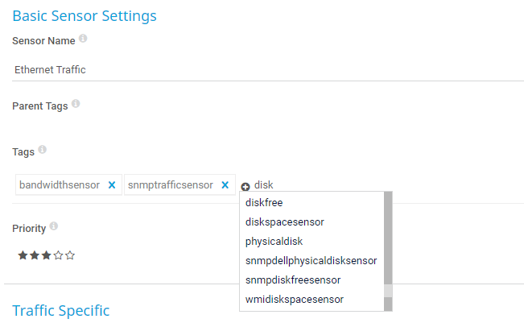Pick physicaldisk from the suggestion list
This screenshot has width=524, height=323.
click(x=274, y=241)
